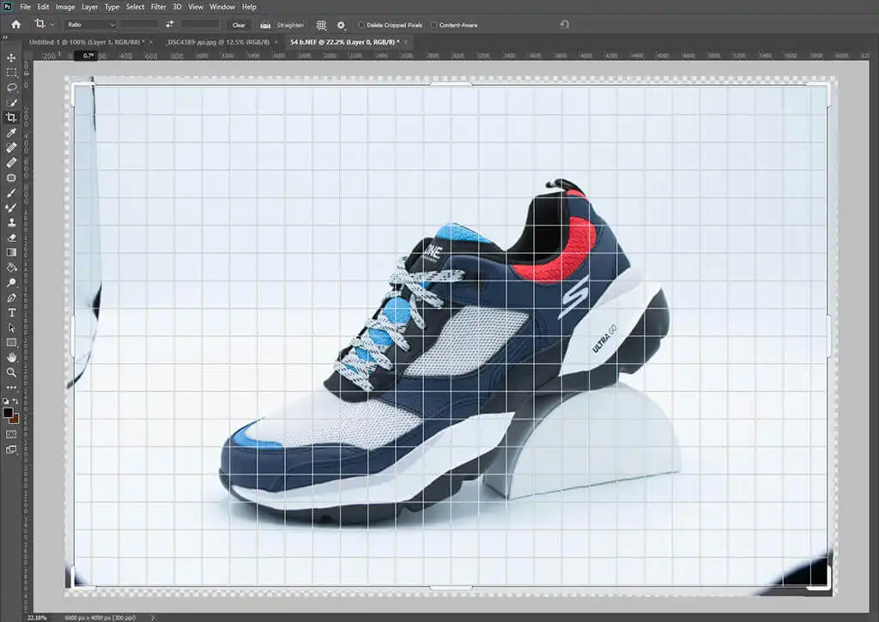Select the Pen tool
The image size is (879, 622).
click(11, 298)
